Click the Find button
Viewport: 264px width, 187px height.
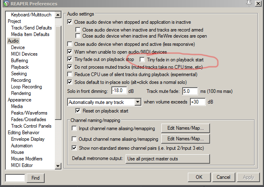[x=35, y=178]
